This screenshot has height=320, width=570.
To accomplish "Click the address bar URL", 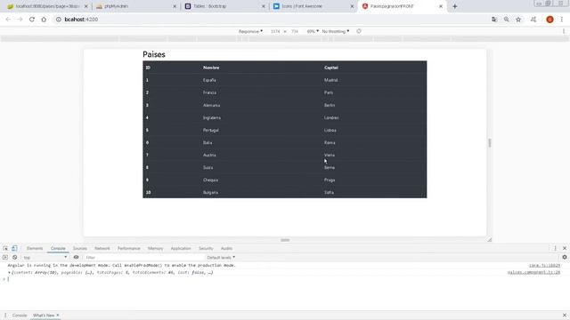I will (81, 20).
